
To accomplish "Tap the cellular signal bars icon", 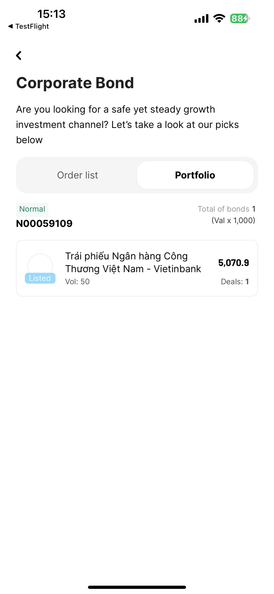I will [201, 19].
